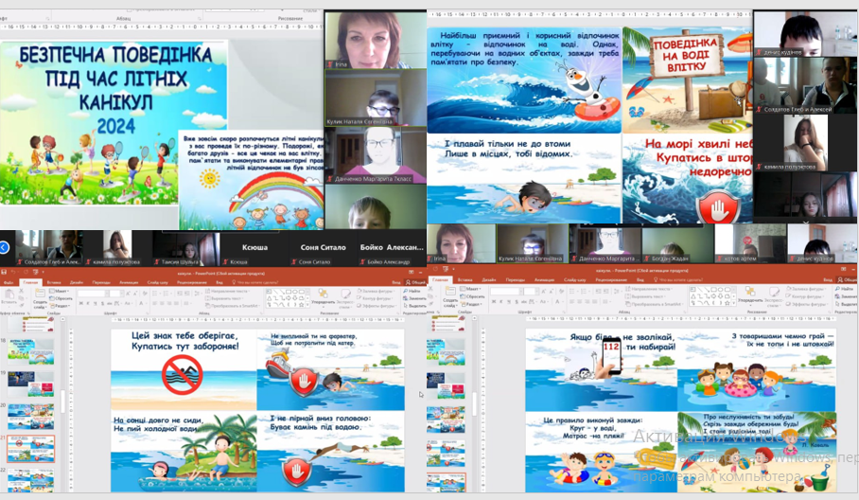859x500 pixels.
Task: Click ribbon display options icon in left PowerPoint
Action: pos(411,272)
